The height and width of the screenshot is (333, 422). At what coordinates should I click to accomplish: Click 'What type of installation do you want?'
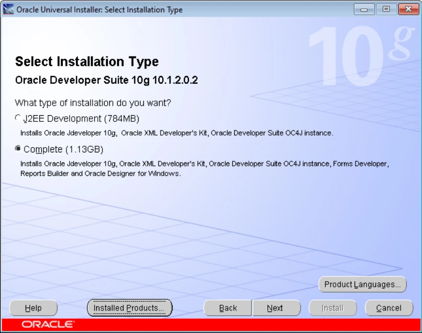coord(93,103)
